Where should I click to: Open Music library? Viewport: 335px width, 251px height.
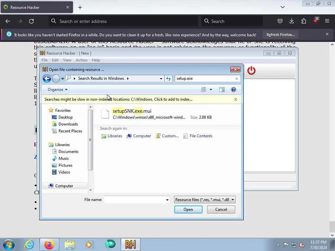coord(61,159)
